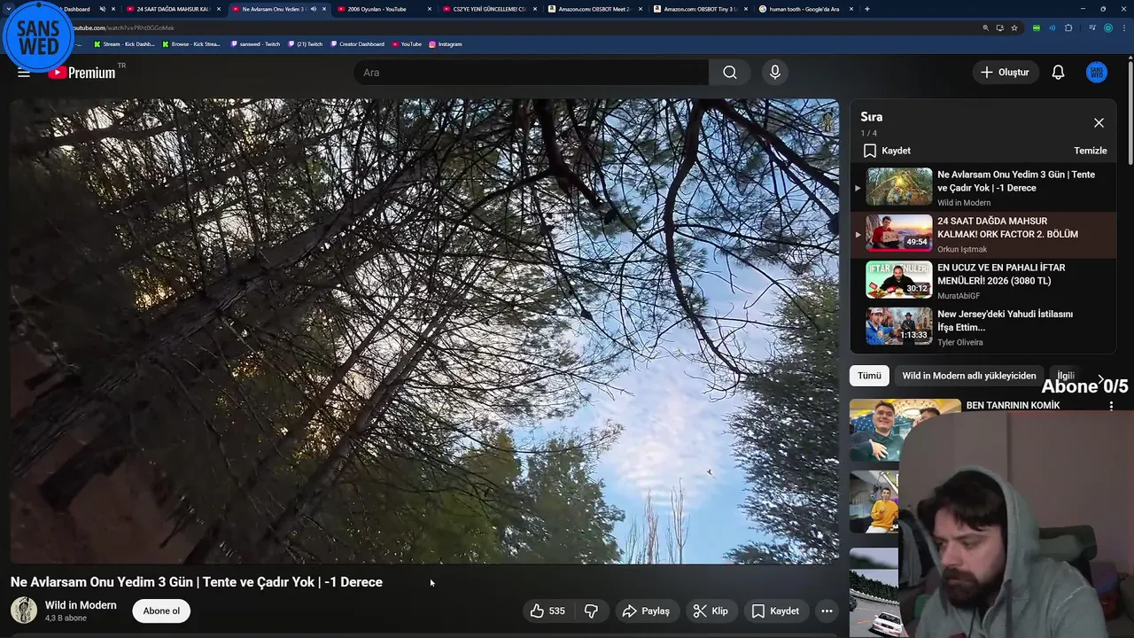This screenshot has height=638, width=1134.
Task: Like the video with the thumbs up
Action: click(548, 611)
